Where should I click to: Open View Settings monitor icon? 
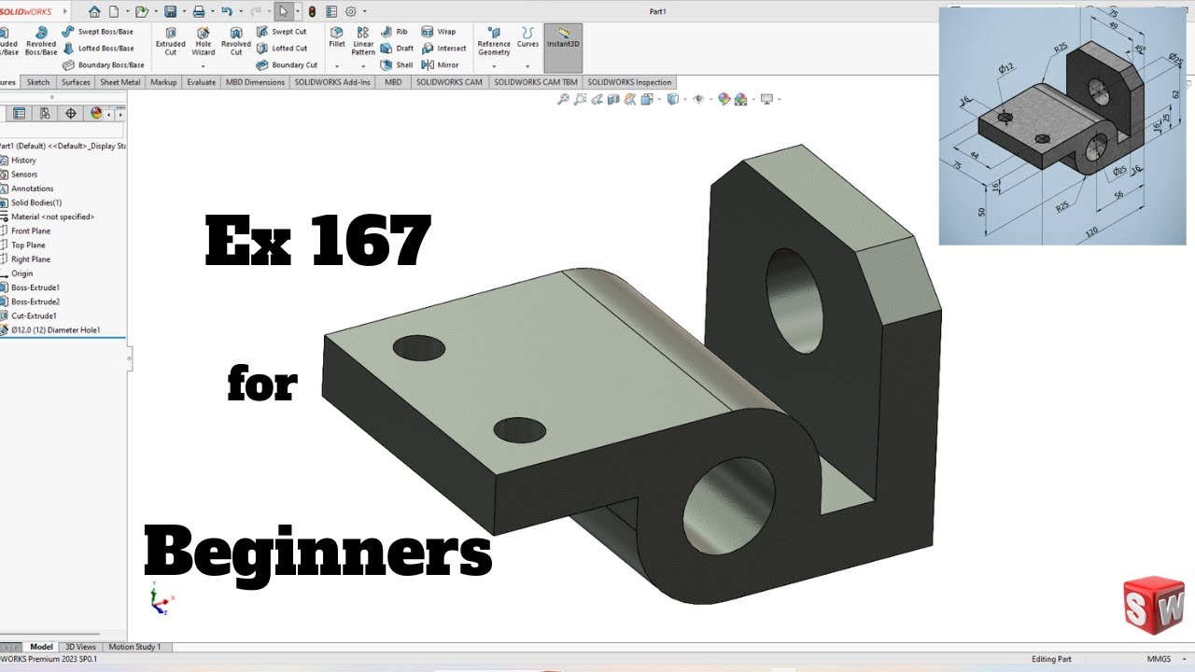(x=766, y=99)
